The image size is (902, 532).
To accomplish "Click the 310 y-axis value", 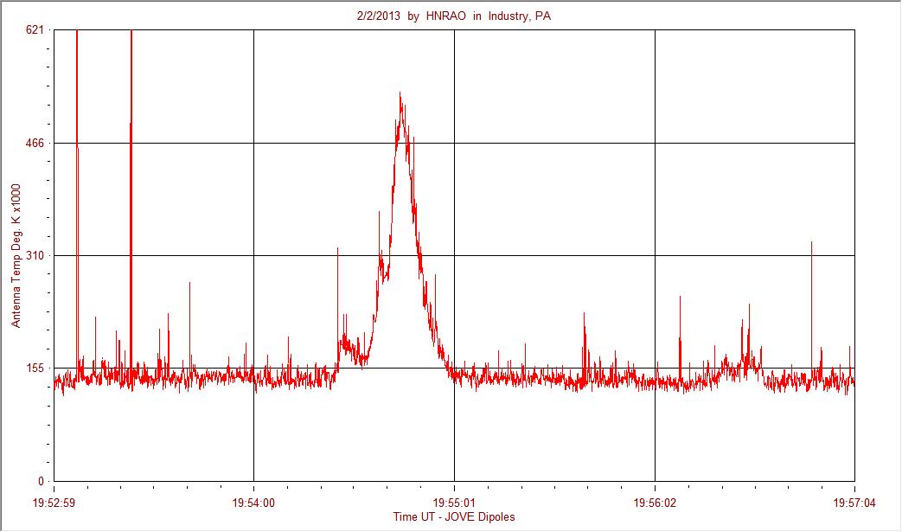I will pyautogui.click(x=35, y=255).
